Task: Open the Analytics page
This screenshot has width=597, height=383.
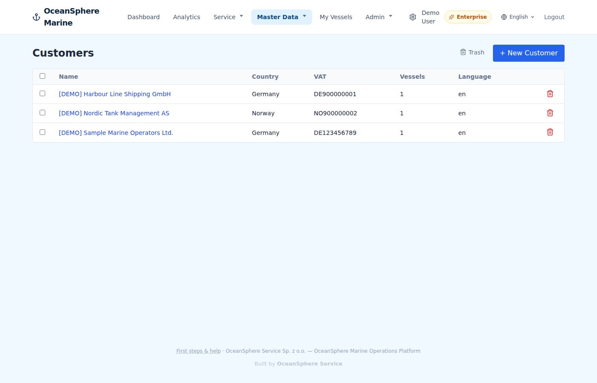Action: tap(187, 17)
